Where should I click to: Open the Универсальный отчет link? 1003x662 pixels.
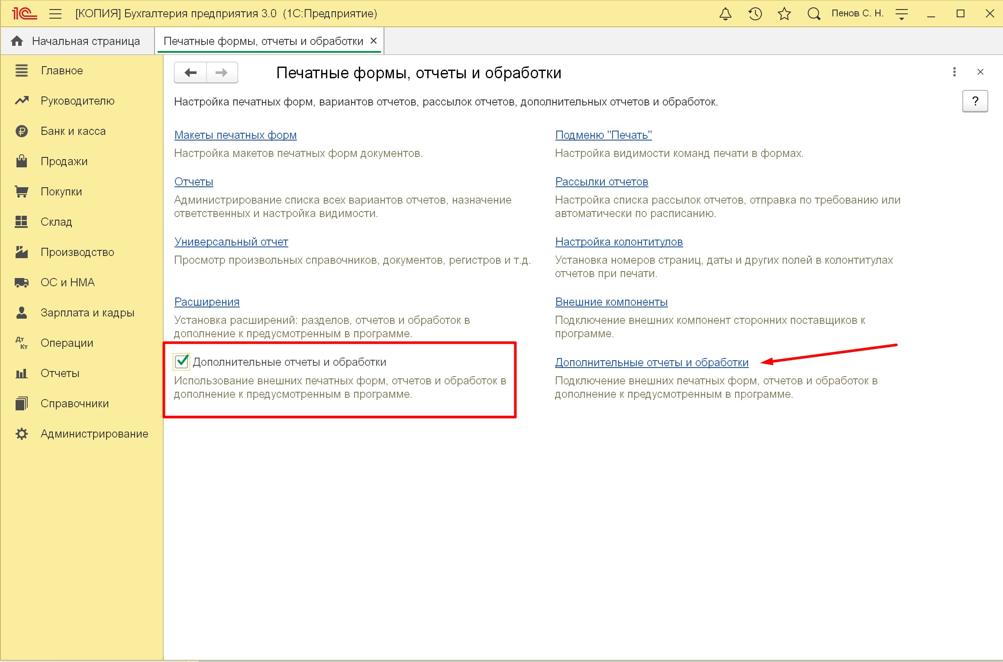(x=231, y=242)
